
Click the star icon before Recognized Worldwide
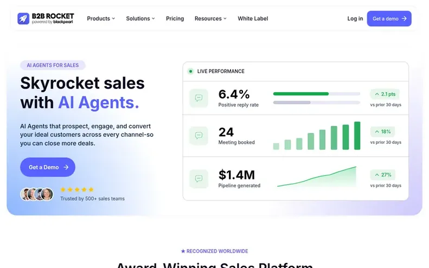(x=183, y=251)
